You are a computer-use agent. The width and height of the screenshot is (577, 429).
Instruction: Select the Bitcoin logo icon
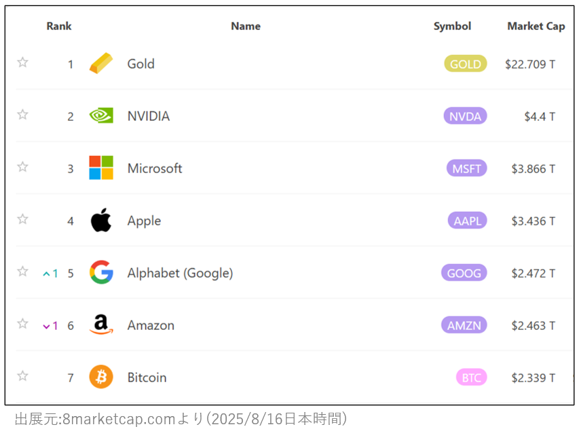(101, 377)
